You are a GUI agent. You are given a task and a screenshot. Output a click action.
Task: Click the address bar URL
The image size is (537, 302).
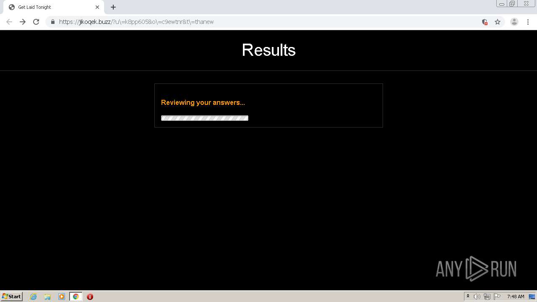(x=136, y=22)
